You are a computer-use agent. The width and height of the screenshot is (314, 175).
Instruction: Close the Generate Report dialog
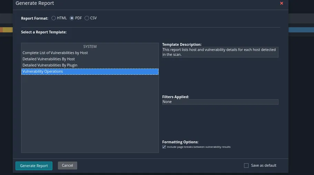pyautogui.click(x=282, y=3)
